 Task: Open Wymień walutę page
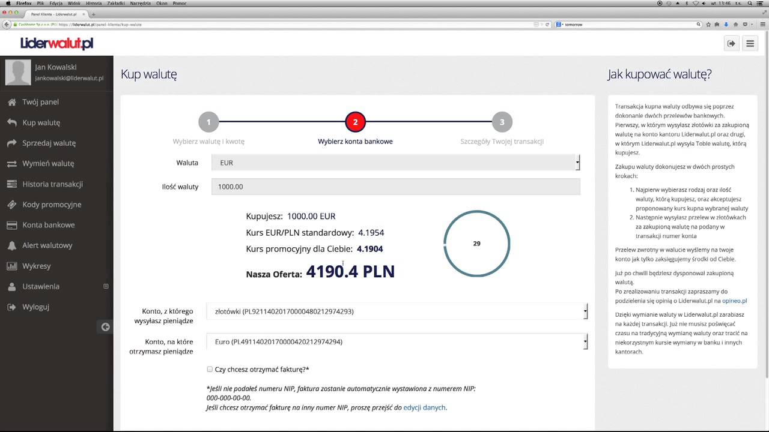coord(48,163)
